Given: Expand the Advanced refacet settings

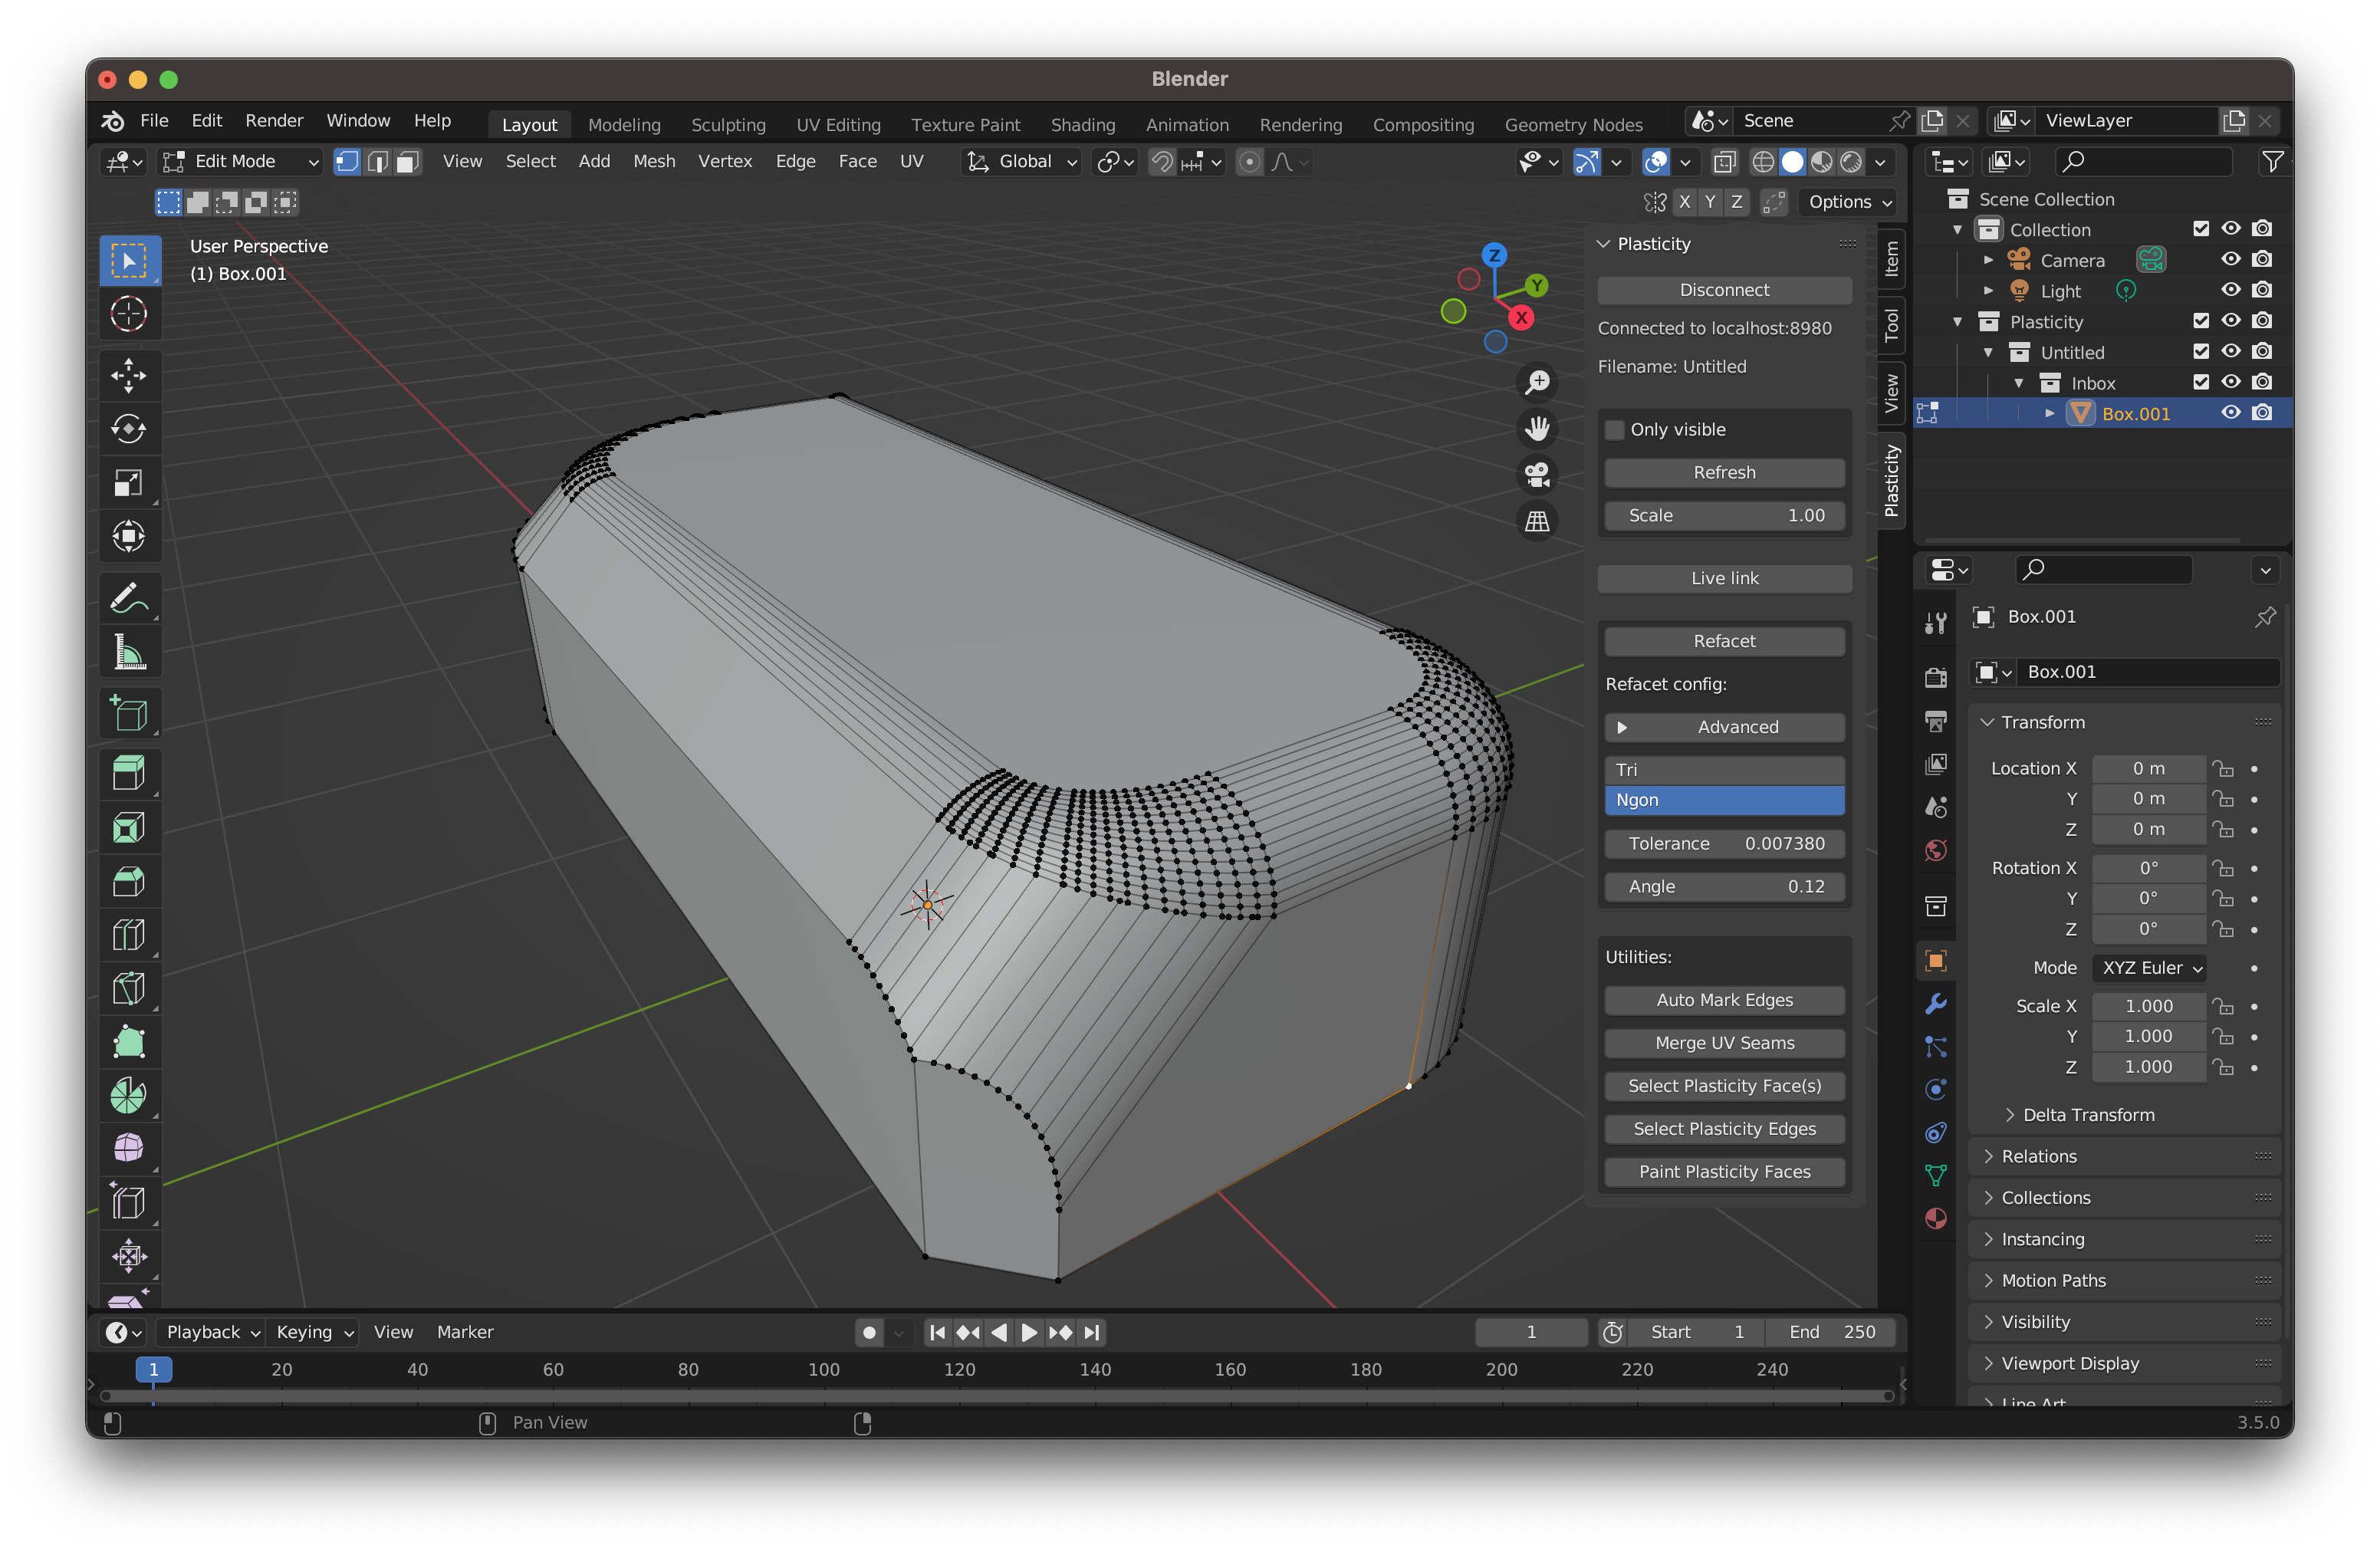Looking at the screenshot, I should coord(1724,727).
